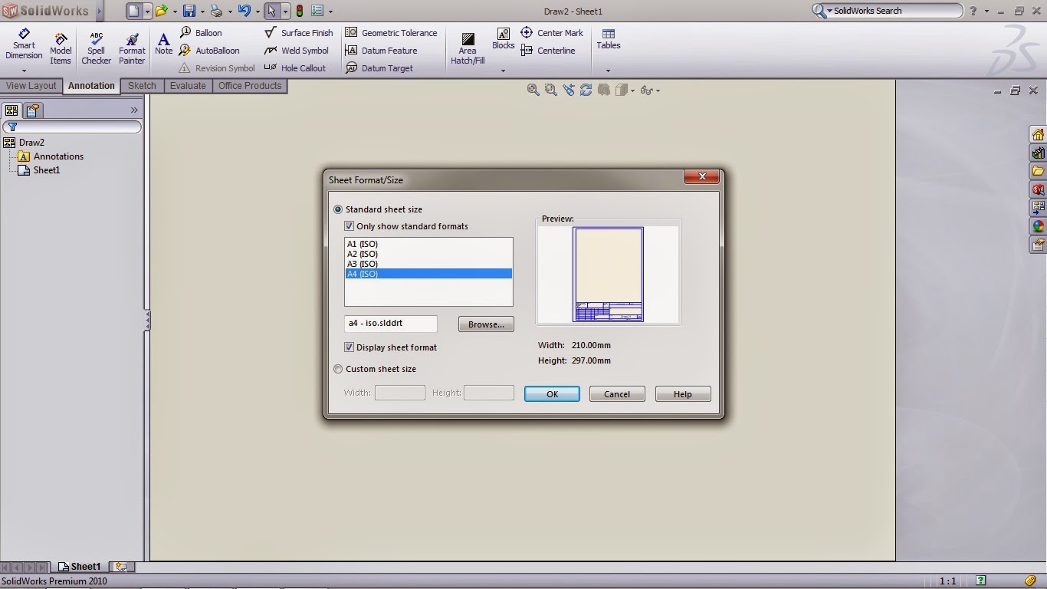This screenshot has height=589, width=1047.
Task: Expand the SolidWorks menu arrow
Action: (x=100, y=11)
